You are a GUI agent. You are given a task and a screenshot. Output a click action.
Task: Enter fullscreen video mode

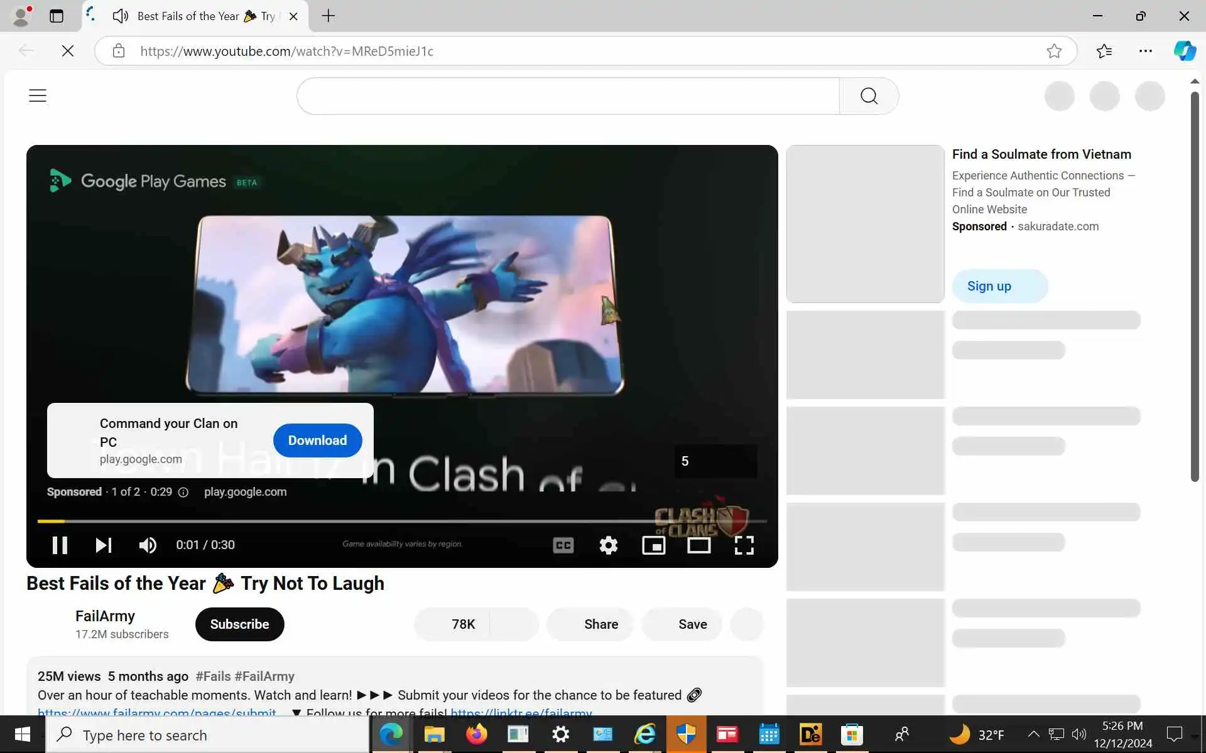(x=744, y=545)
